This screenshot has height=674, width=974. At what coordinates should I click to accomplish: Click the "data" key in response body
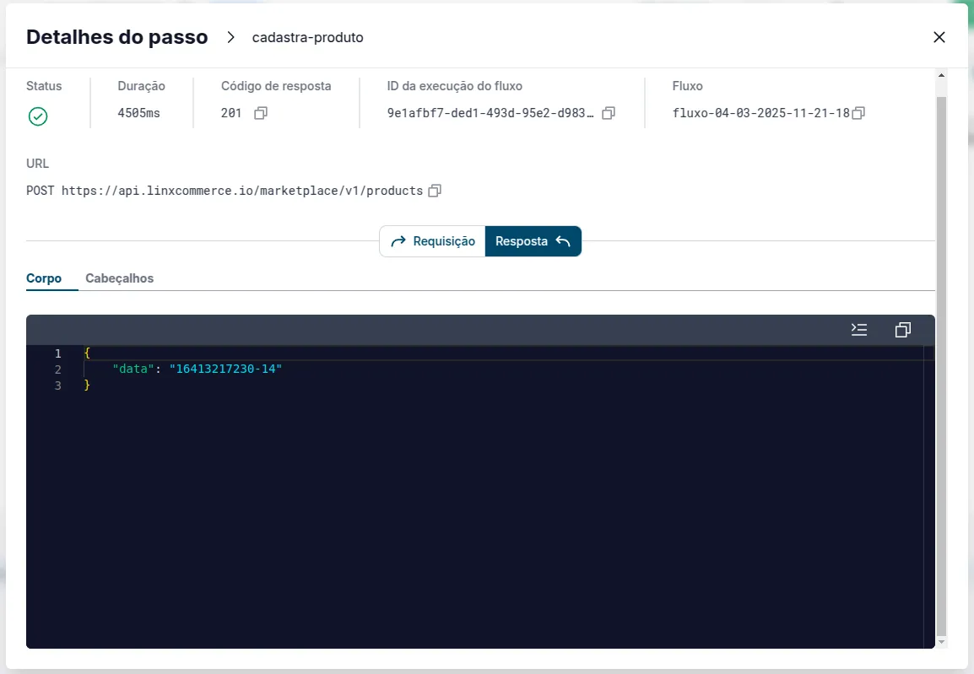point(133,369)
